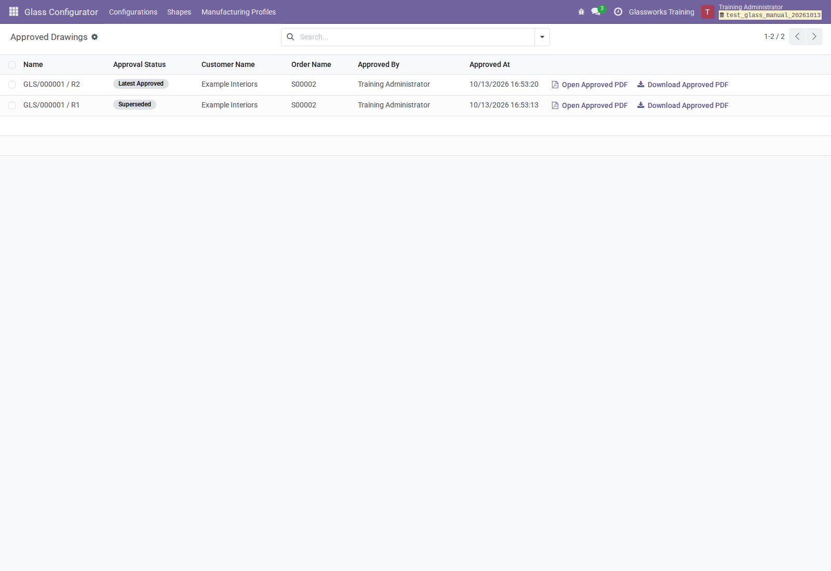Click the Glass Configurator app title
831x571 pixels.
point(61,12)
